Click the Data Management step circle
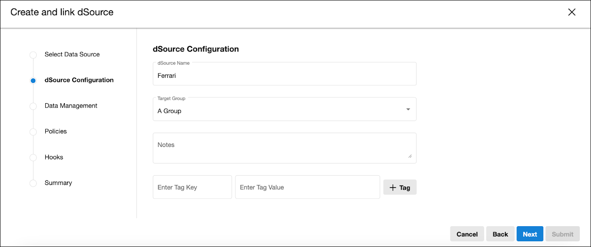 pyautogui.click(x=33, y=106)
